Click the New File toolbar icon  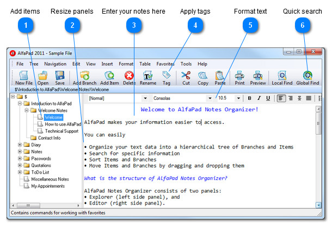[24, 77]
